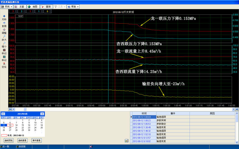
Task: Select the 放大 (zoom in) magnifier
Action: coord(4,37)
